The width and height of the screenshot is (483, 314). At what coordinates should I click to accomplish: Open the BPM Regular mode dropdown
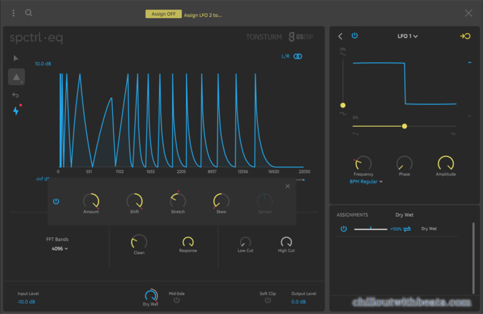(x=366, y=181)
